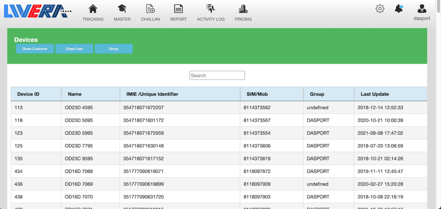Open dasport user profile icon
The image size is (441, 209).
422,9
